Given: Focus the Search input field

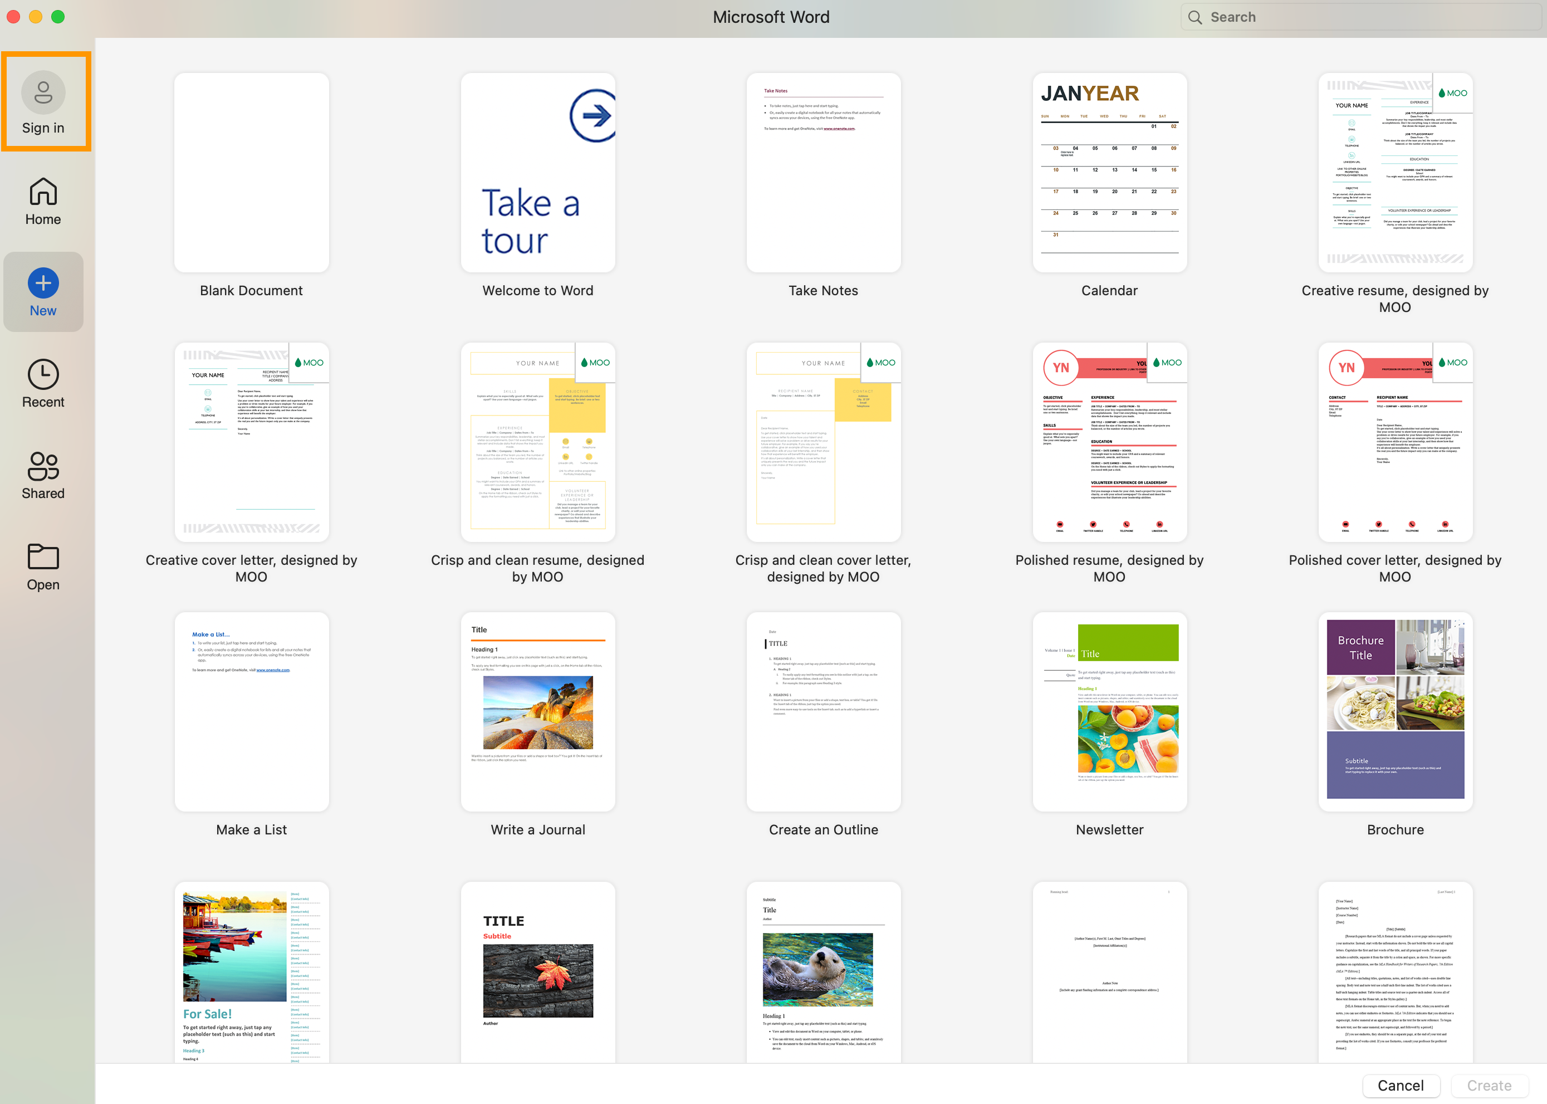Looking at the screenshot, I should pyautogui.click(x=1366, y=17).
